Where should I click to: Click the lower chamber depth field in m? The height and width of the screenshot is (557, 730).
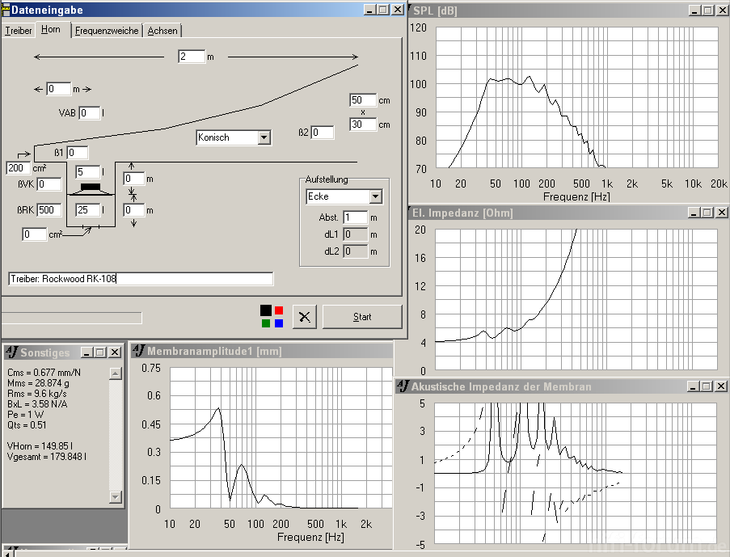pos(134,210)
